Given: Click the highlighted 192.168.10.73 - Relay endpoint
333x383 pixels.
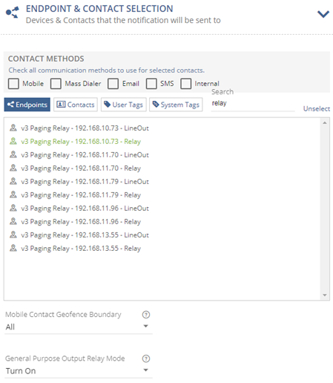Looking at the screenshot, I should tap(81, 142).
